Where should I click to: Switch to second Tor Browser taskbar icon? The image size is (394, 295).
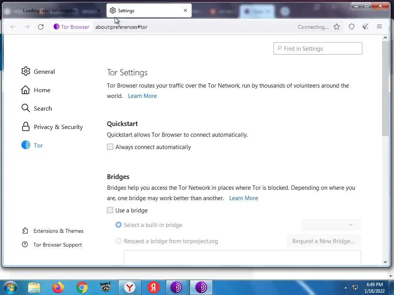click(x=201, y=287)
